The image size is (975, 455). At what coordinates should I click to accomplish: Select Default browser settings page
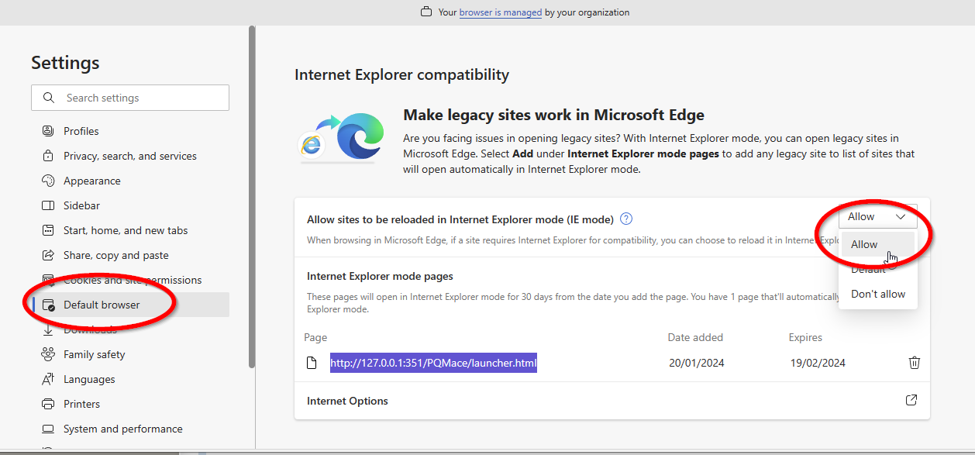pos(131,305)
